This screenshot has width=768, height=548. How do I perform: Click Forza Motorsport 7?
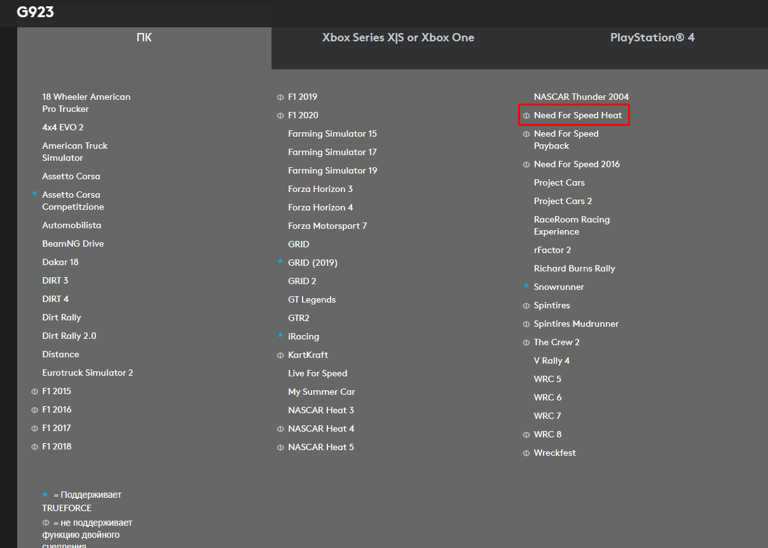coord(327,226)
